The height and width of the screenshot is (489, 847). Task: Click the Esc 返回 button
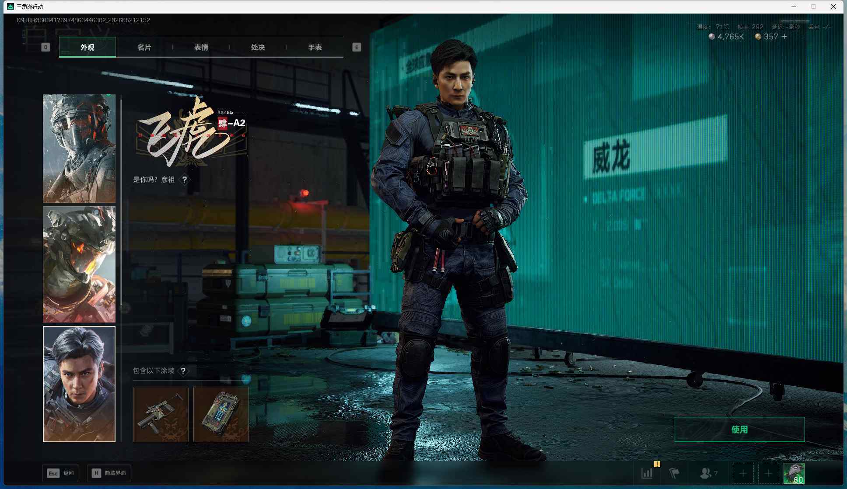tap(60, 473)
